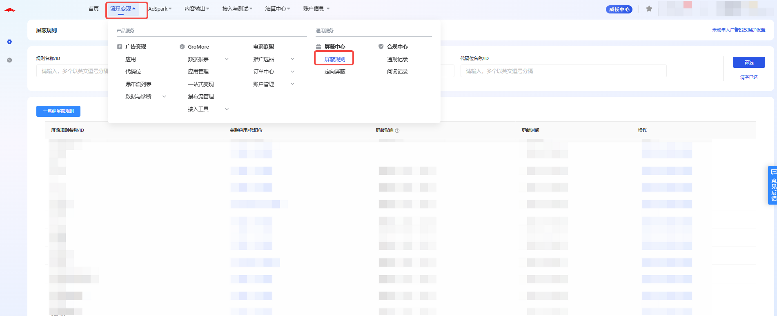
Task: Click the gray circle sidebar icon
Action: coord(9,60)
